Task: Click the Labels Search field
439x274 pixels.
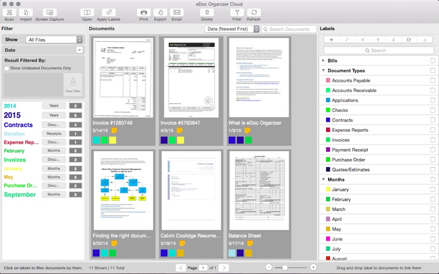Action: [x=379, y=50]
